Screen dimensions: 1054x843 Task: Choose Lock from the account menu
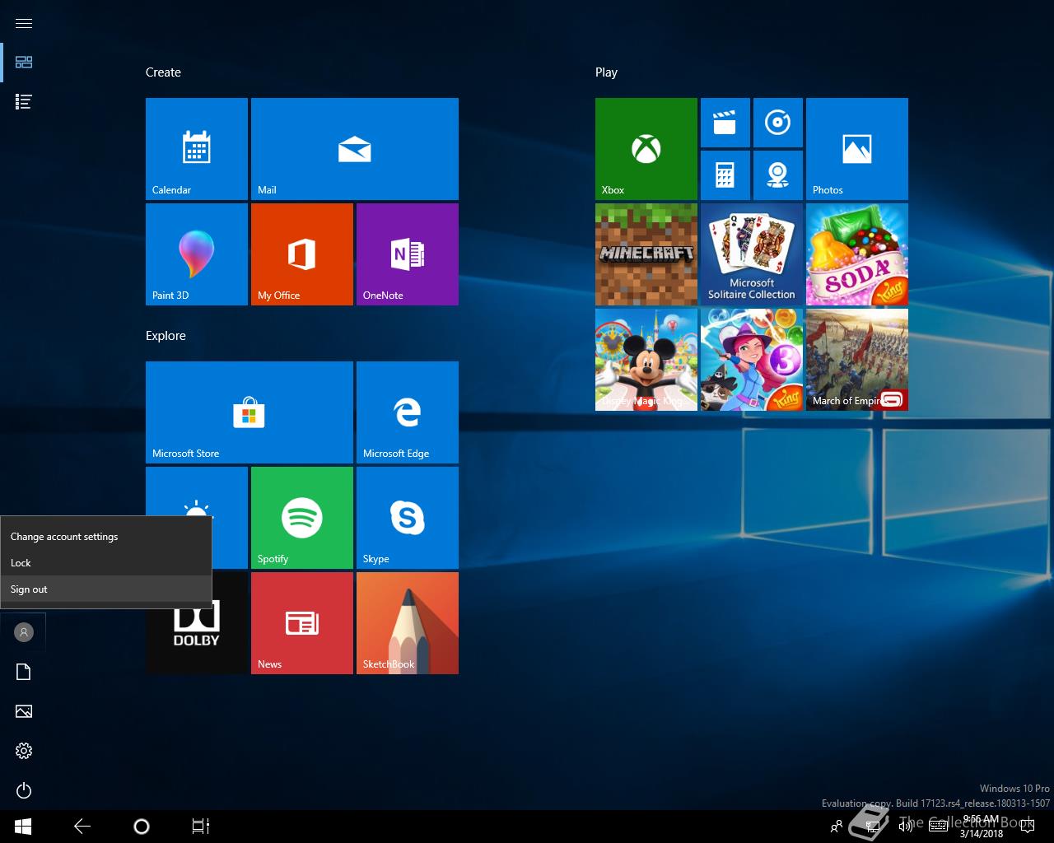click(x=106, y=563)
